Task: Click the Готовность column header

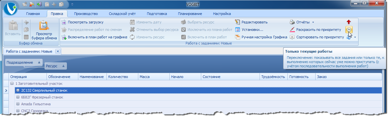Action: pos(301,77)
